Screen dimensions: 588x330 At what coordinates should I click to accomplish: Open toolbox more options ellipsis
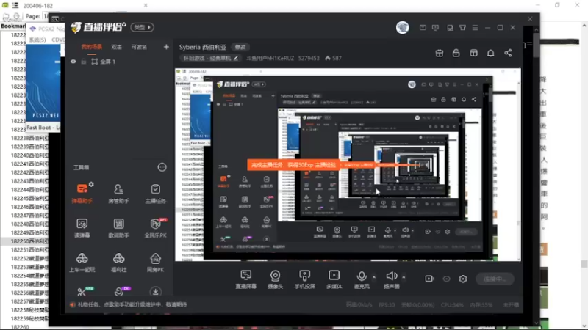162,167
